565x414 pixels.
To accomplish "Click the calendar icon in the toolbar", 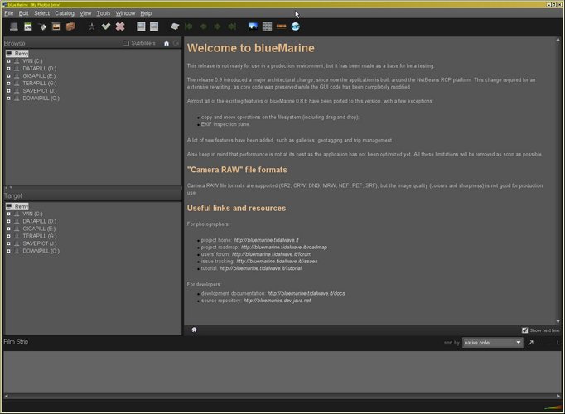I will [x=27, y=26].
